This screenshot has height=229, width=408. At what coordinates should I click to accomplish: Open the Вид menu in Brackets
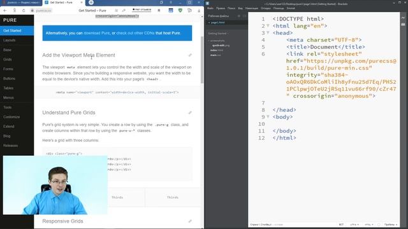tap(240, 8)
